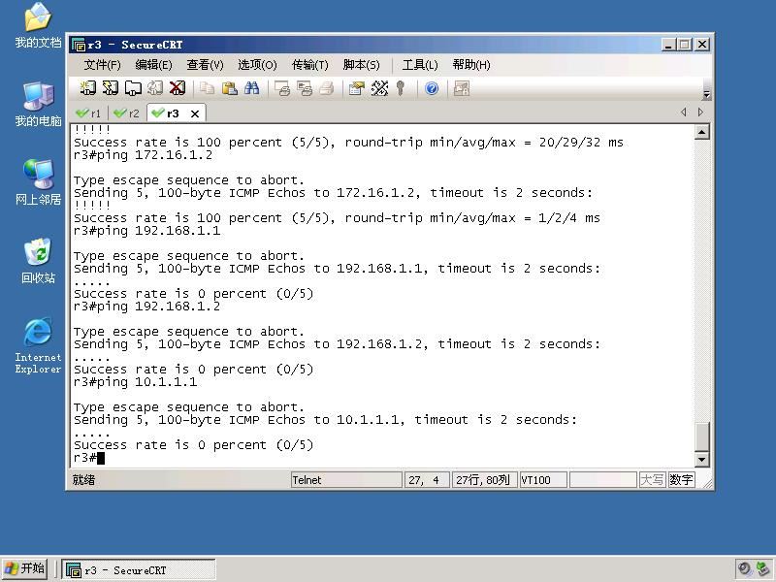Click the Paste clipboard icon
The image size is (776, 582).
(x=229, y=88)
